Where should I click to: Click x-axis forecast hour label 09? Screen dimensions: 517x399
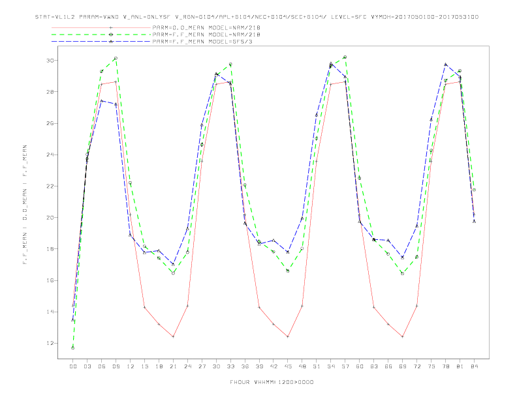[x=116, y=366]
